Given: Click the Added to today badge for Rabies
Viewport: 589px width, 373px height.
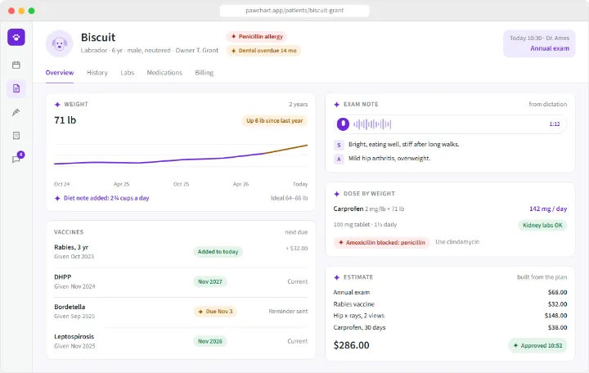Looking at the screenshot, I should [x=218, y=252].
